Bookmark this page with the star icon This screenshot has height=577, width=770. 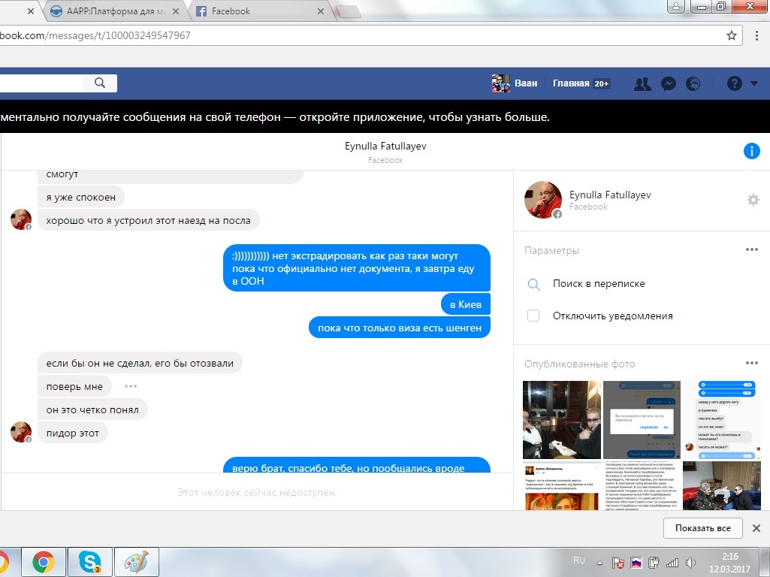point(732,35)
